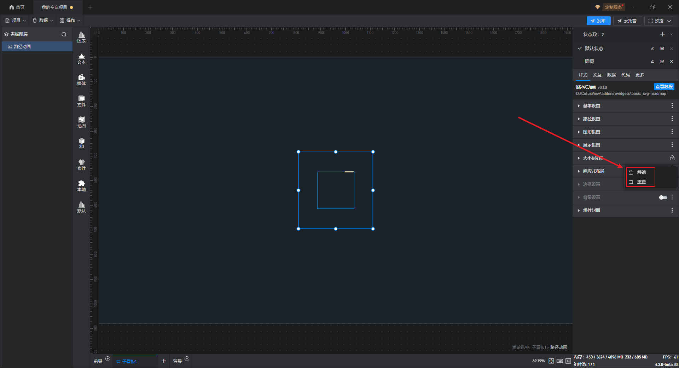Click the lock icon on 大小&位置
This screenshot has height=368, width=679.
coord(672,158)
